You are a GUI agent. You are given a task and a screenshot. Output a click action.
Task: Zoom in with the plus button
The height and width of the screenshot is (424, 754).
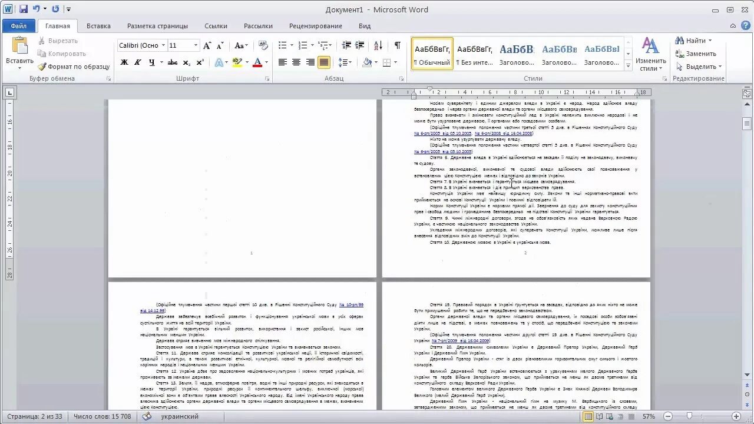click(x=736, y=416)
